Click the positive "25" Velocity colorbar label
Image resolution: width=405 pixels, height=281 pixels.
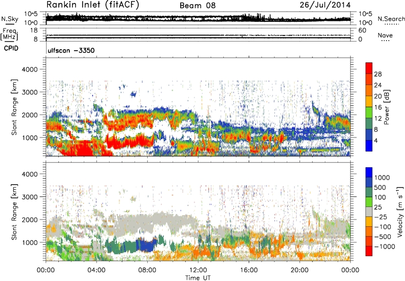click(x=378, y=207)
